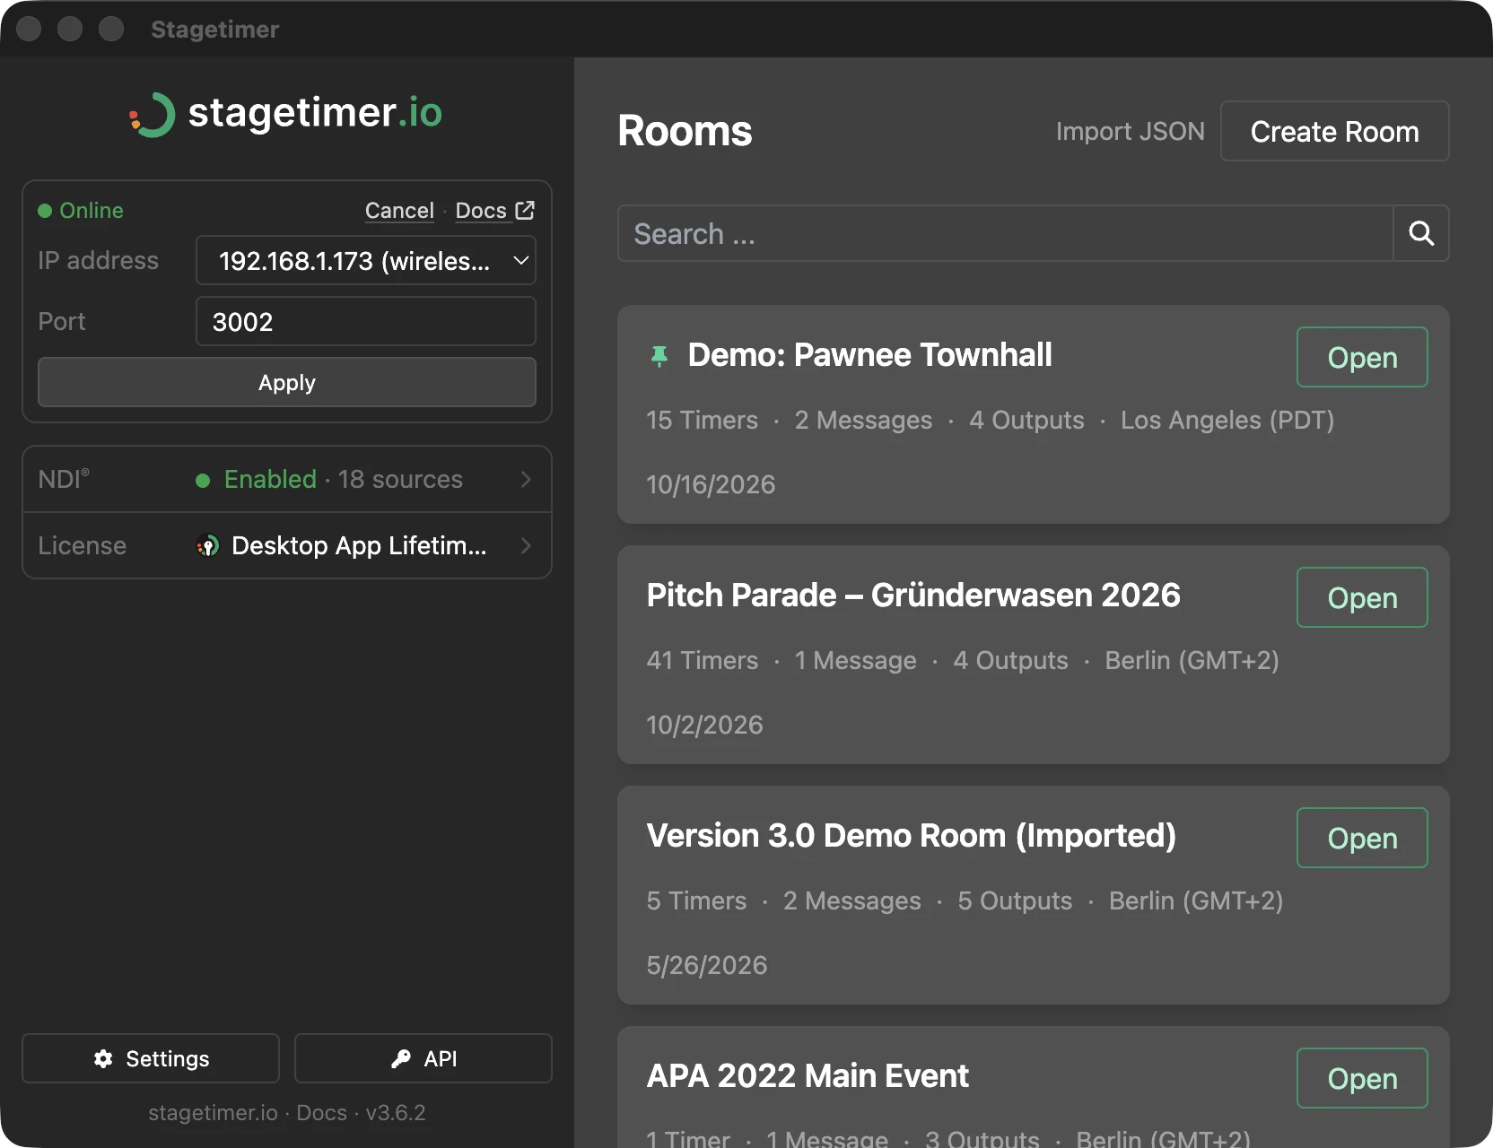
Task: Open the IP address dropdown
Action: [366, 260]
